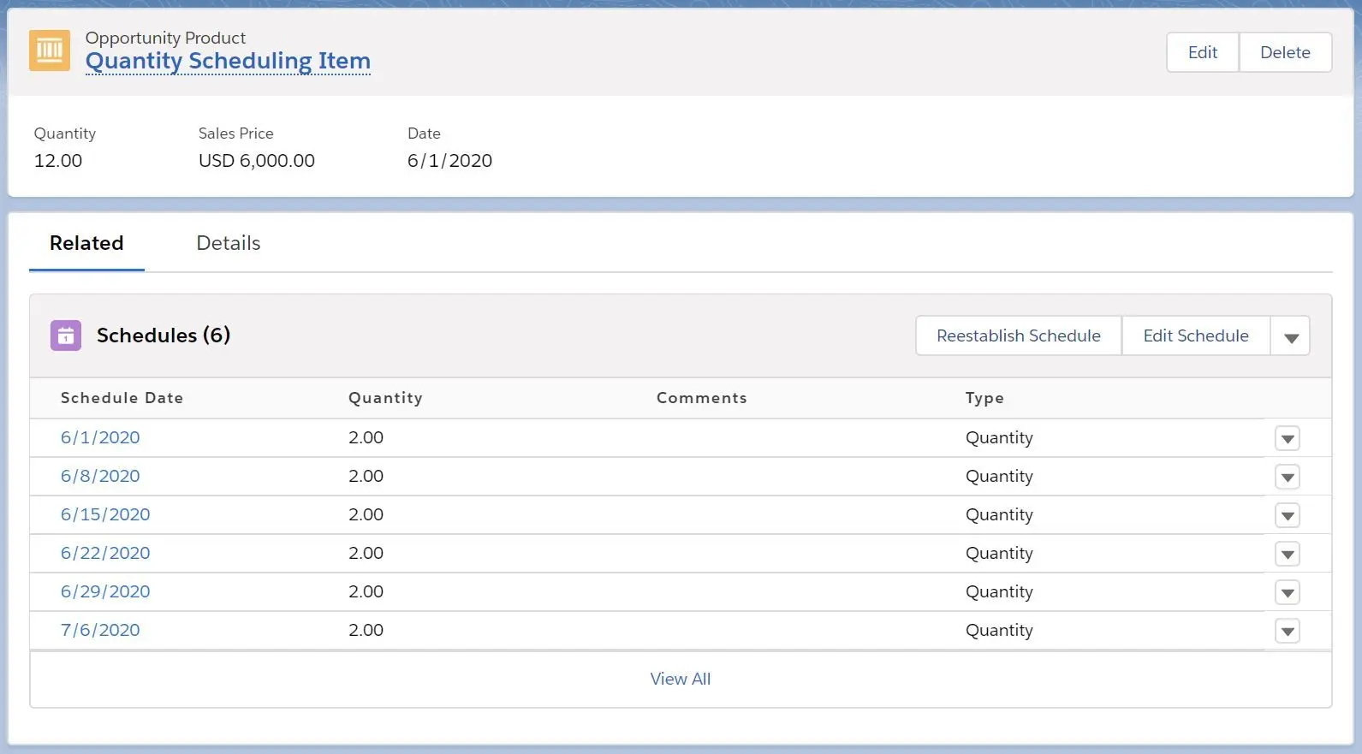
Task: Switch to the Related tab
Action: 86,243
